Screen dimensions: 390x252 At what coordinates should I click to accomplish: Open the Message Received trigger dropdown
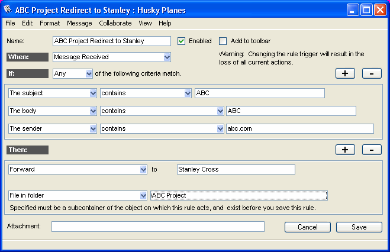tap(167, 57)
